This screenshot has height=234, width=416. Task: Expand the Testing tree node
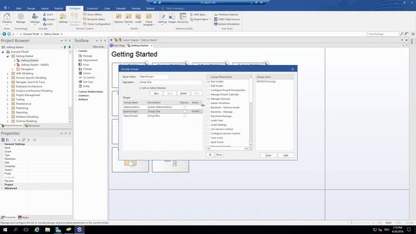coord(8,99)
